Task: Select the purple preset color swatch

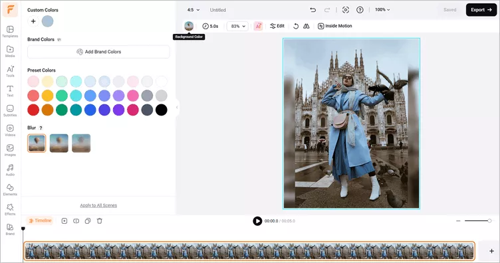Action: [x=118, y=110]
